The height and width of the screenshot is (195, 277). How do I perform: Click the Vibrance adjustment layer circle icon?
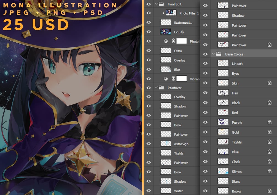coord(166,79)
